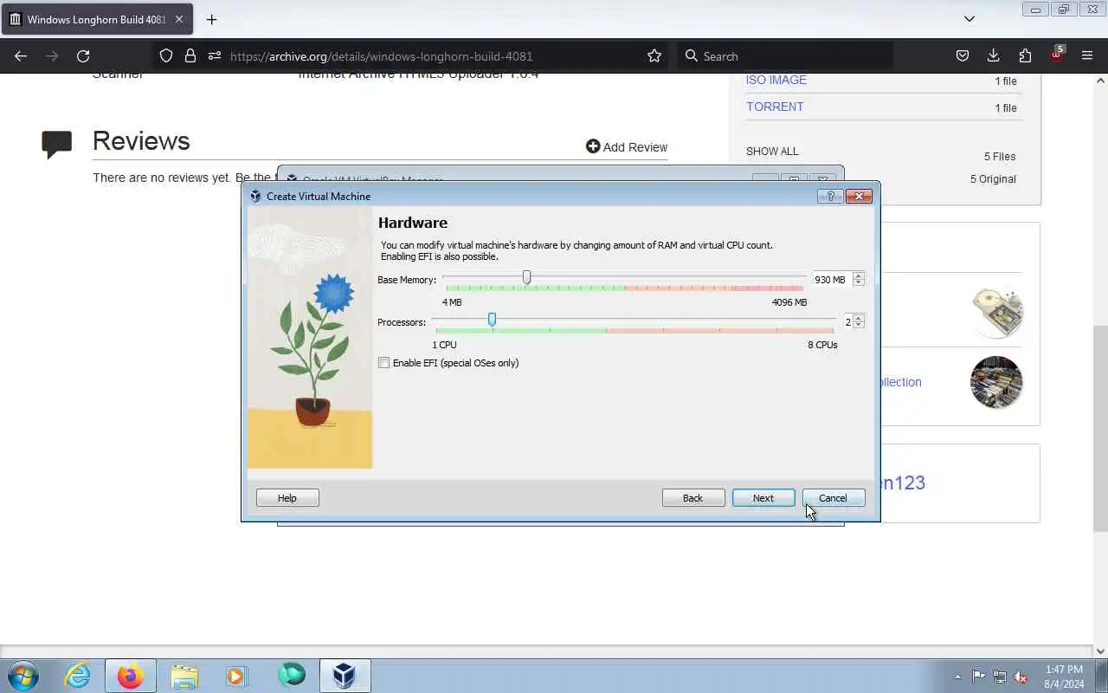Decrease processor count with down arrow

coord(859,325)
